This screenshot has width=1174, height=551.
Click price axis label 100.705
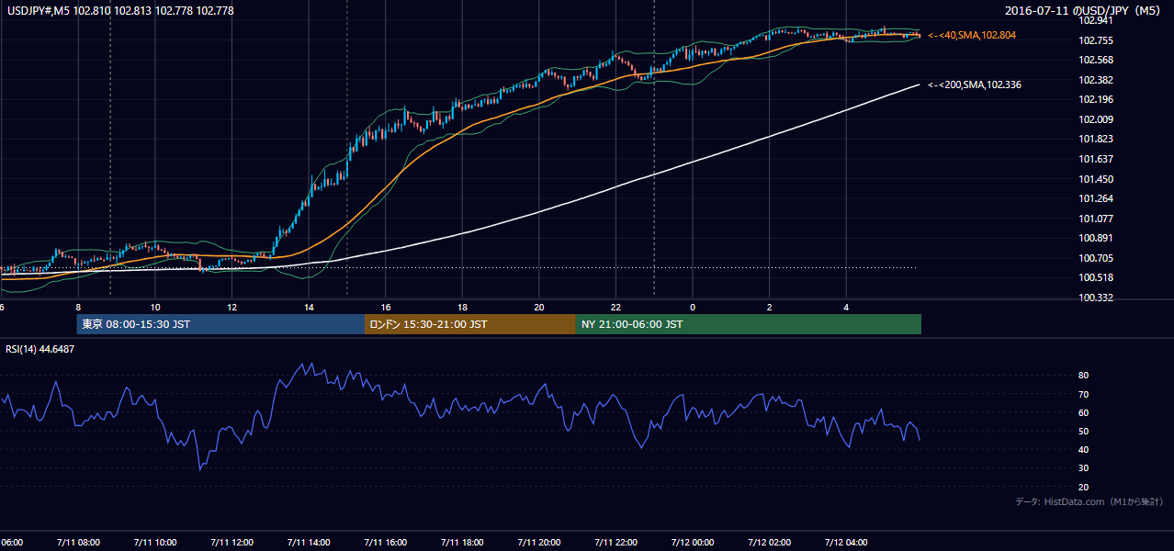pyautogui.click(x=1096, y=258)
